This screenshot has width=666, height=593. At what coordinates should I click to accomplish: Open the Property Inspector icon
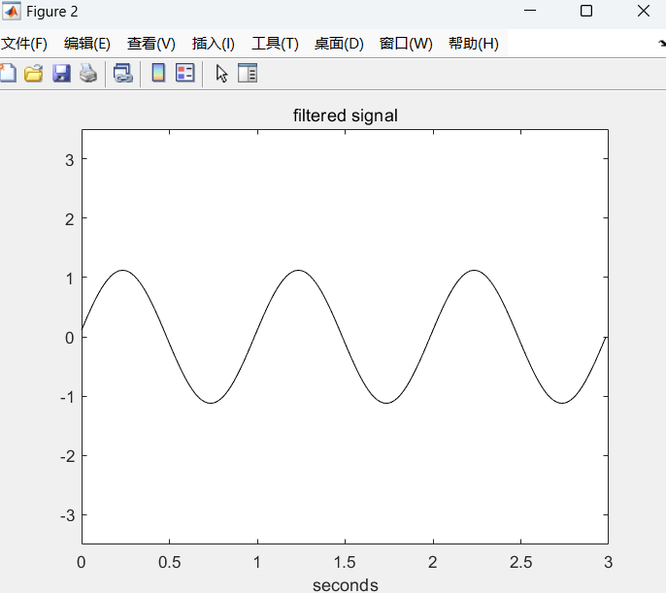(248, 73)
